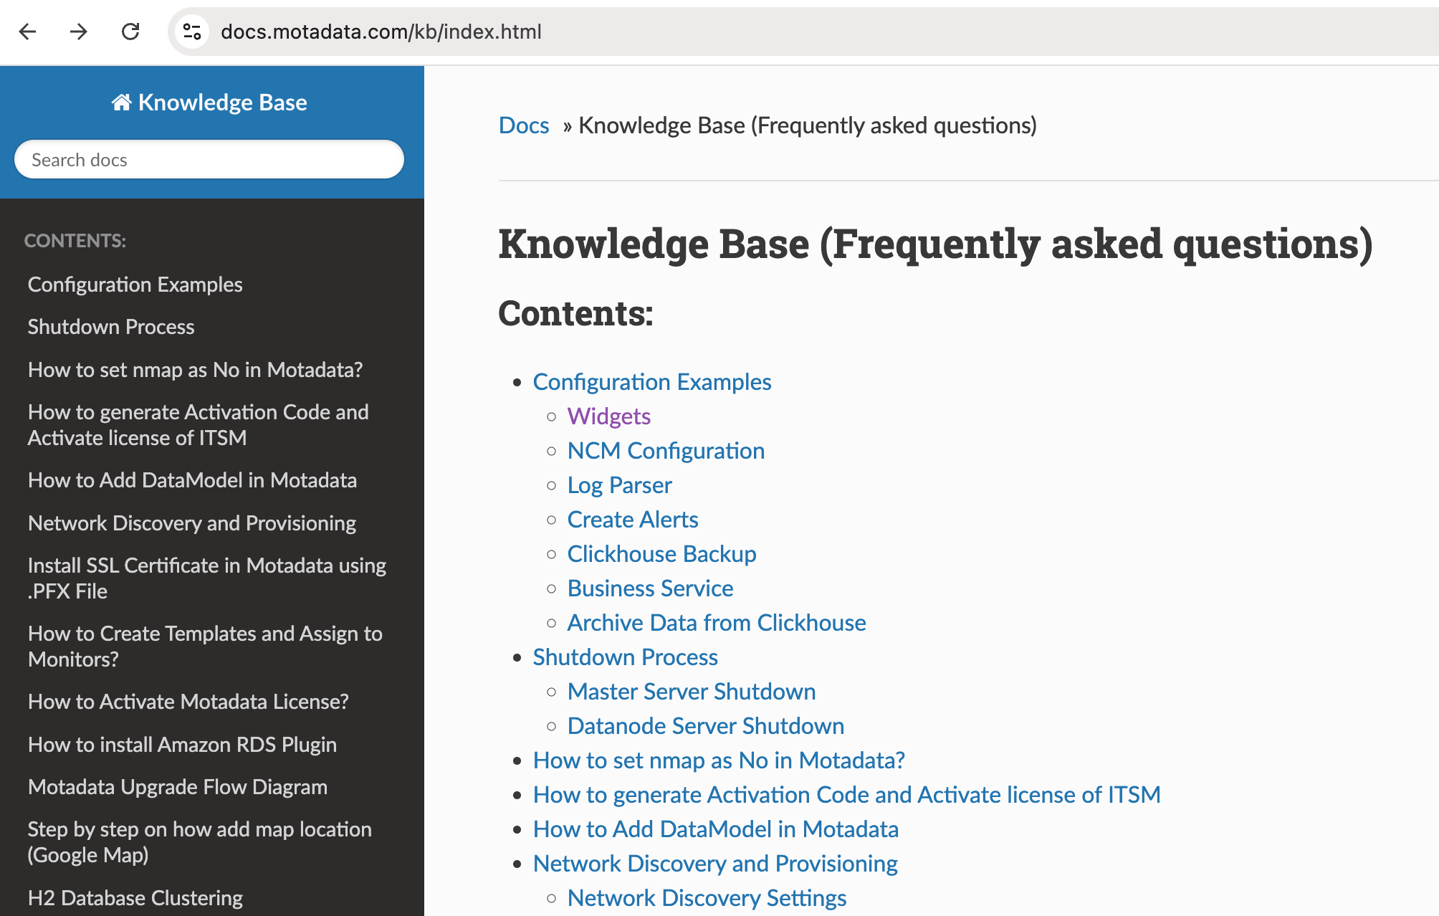Click the address bar URL
1439x916 pixels.
tap(381, 32)
